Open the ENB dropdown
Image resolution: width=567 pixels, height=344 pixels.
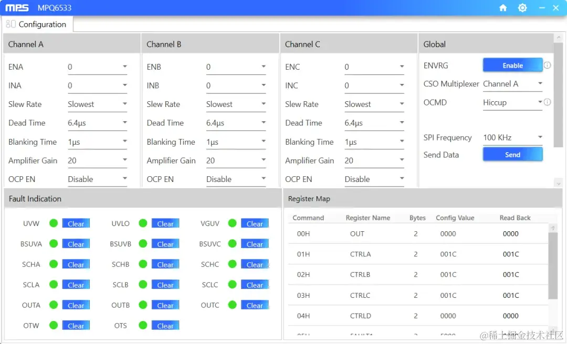tap(236, 67)
